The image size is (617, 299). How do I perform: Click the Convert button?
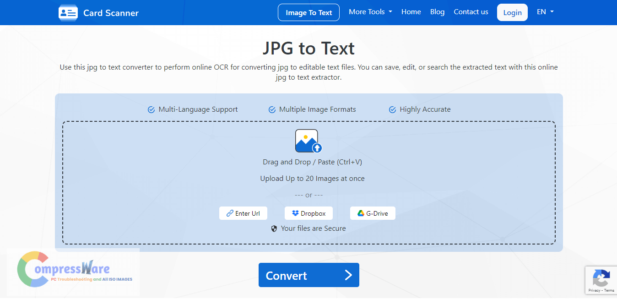(x=309, y=275)
